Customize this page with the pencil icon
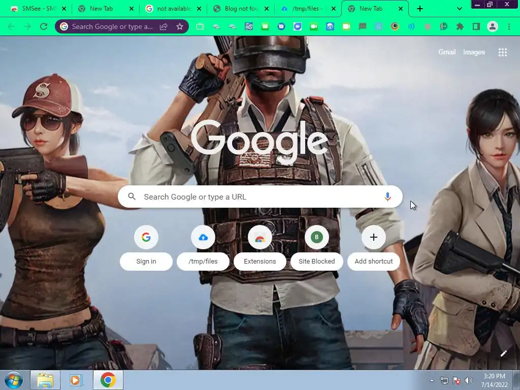This screenshot has height=390, width=520. pos(503,353)
